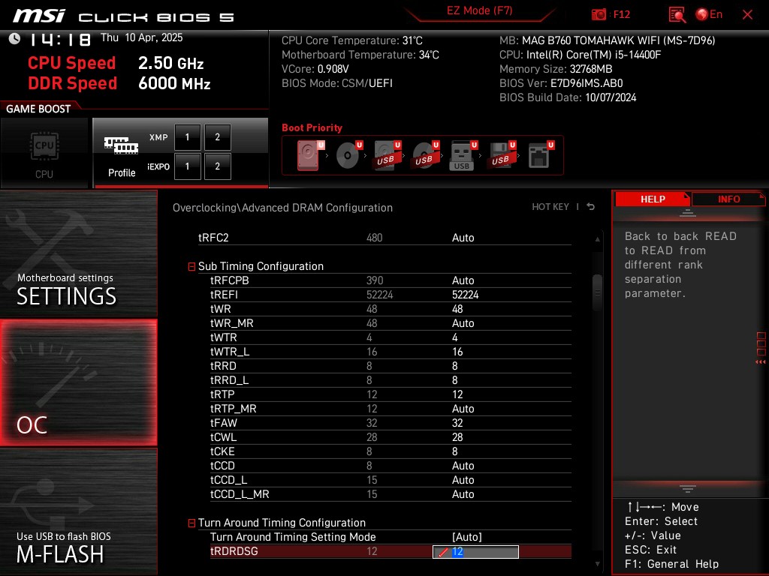
Task: Open the M-FLASH BIOS flashing section
Action: pos(78,511)
